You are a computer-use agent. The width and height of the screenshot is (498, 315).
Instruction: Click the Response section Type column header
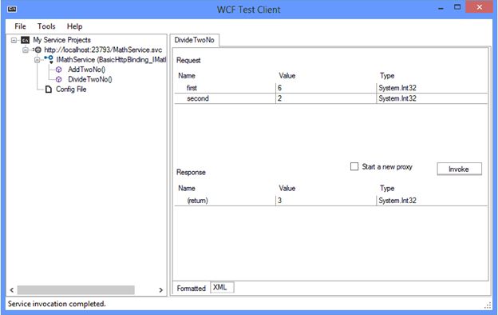(387, 189)
